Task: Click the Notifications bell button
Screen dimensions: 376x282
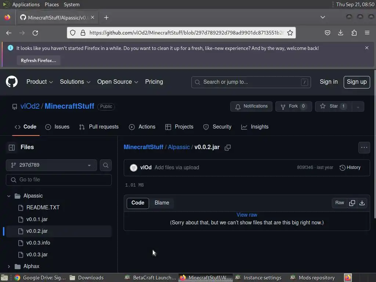Action: click(x=251, y=106)
